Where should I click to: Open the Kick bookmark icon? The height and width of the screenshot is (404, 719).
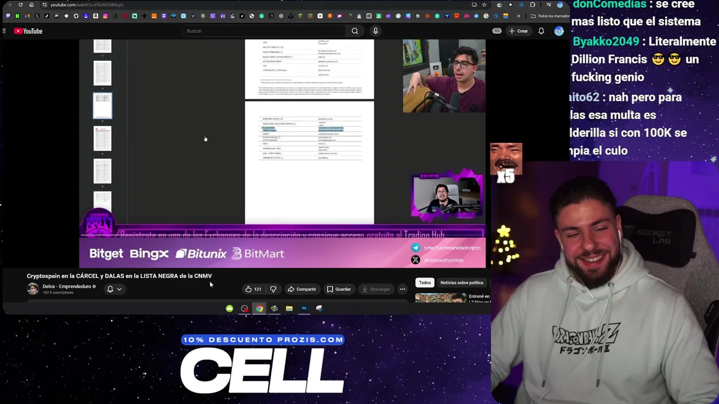click(x=17, y=16)
